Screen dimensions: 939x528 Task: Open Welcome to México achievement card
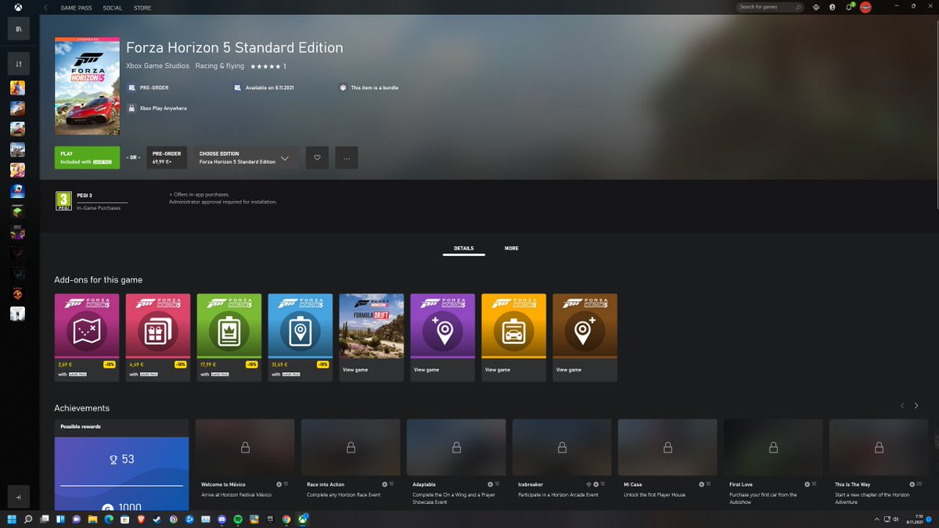[245, 465]
